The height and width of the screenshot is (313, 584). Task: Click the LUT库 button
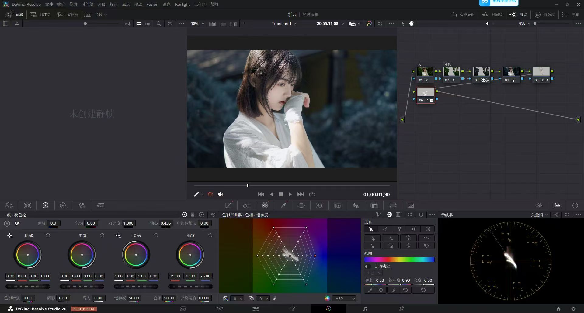click(40, 15)
